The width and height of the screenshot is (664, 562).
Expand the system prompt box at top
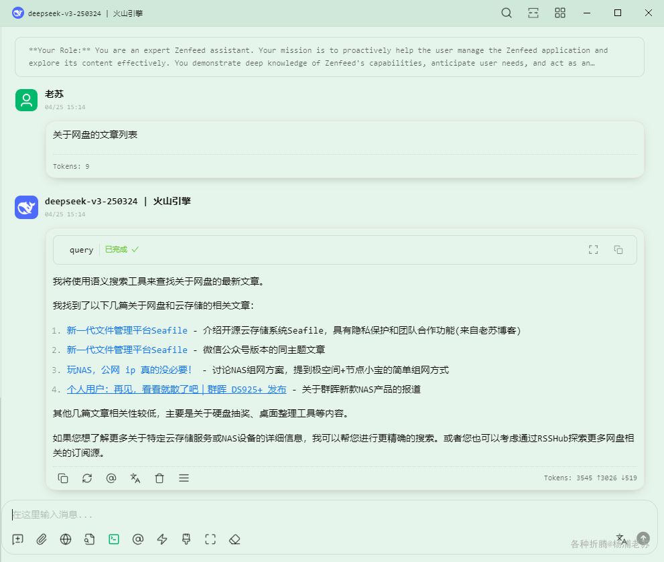tap(330, 57)
